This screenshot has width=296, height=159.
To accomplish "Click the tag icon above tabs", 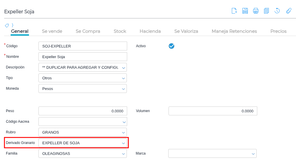I will [7, 25].
